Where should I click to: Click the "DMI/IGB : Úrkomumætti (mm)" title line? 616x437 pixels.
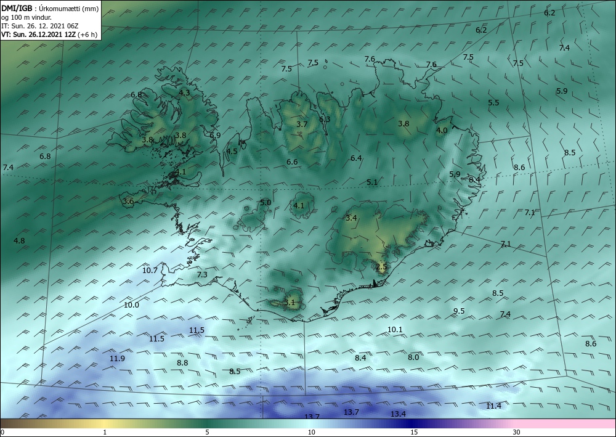click(50, 9)
